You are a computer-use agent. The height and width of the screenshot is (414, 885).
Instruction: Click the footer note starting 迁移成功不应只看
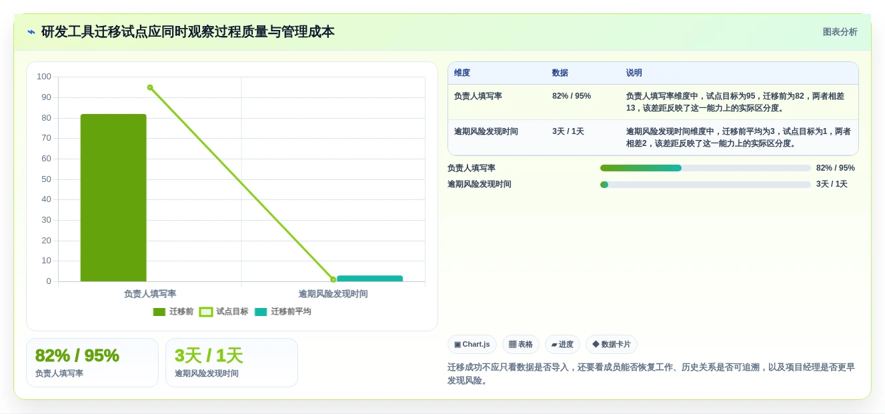651,374
